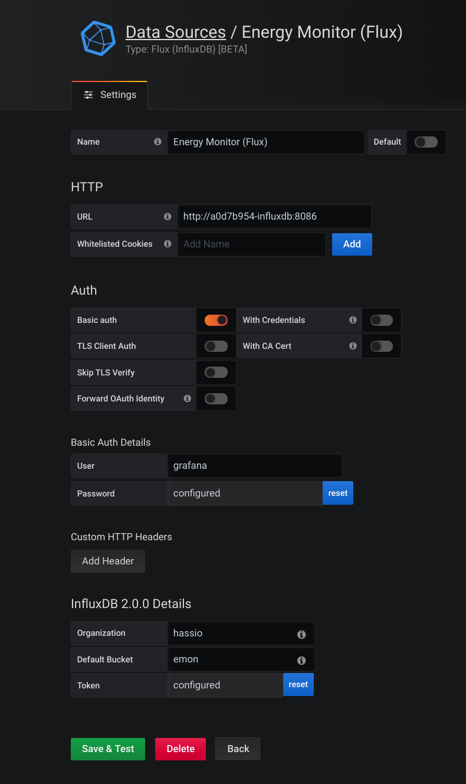466x784 pixels.
Task: Click the info icon beside With CA Cert
Action: [x=352, y=346]
